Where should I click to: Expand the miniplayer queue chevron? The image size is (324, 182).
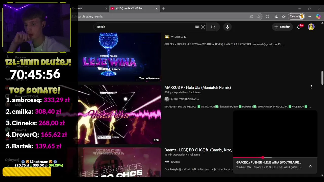click(x=310, y=166)
